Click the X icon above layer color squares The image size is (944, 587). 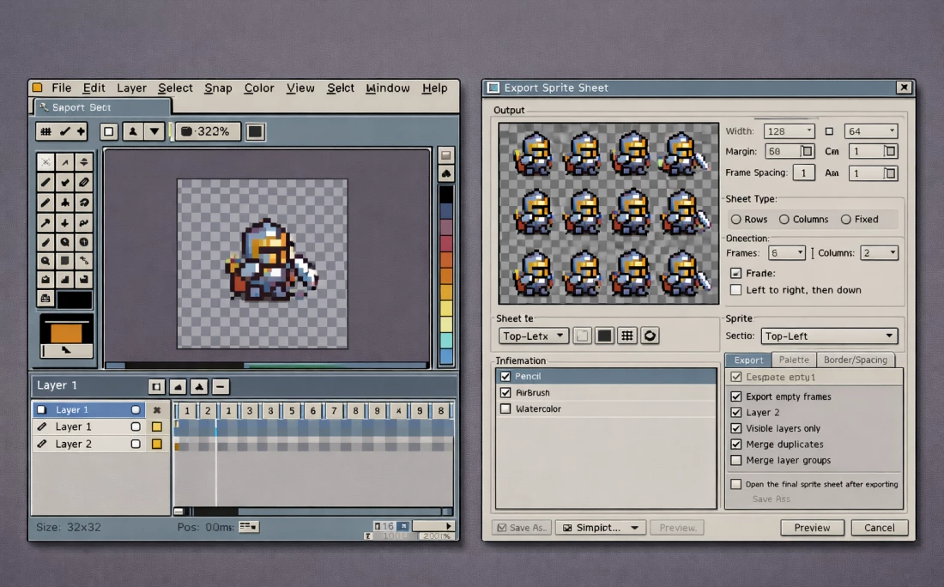pos(156,410)
